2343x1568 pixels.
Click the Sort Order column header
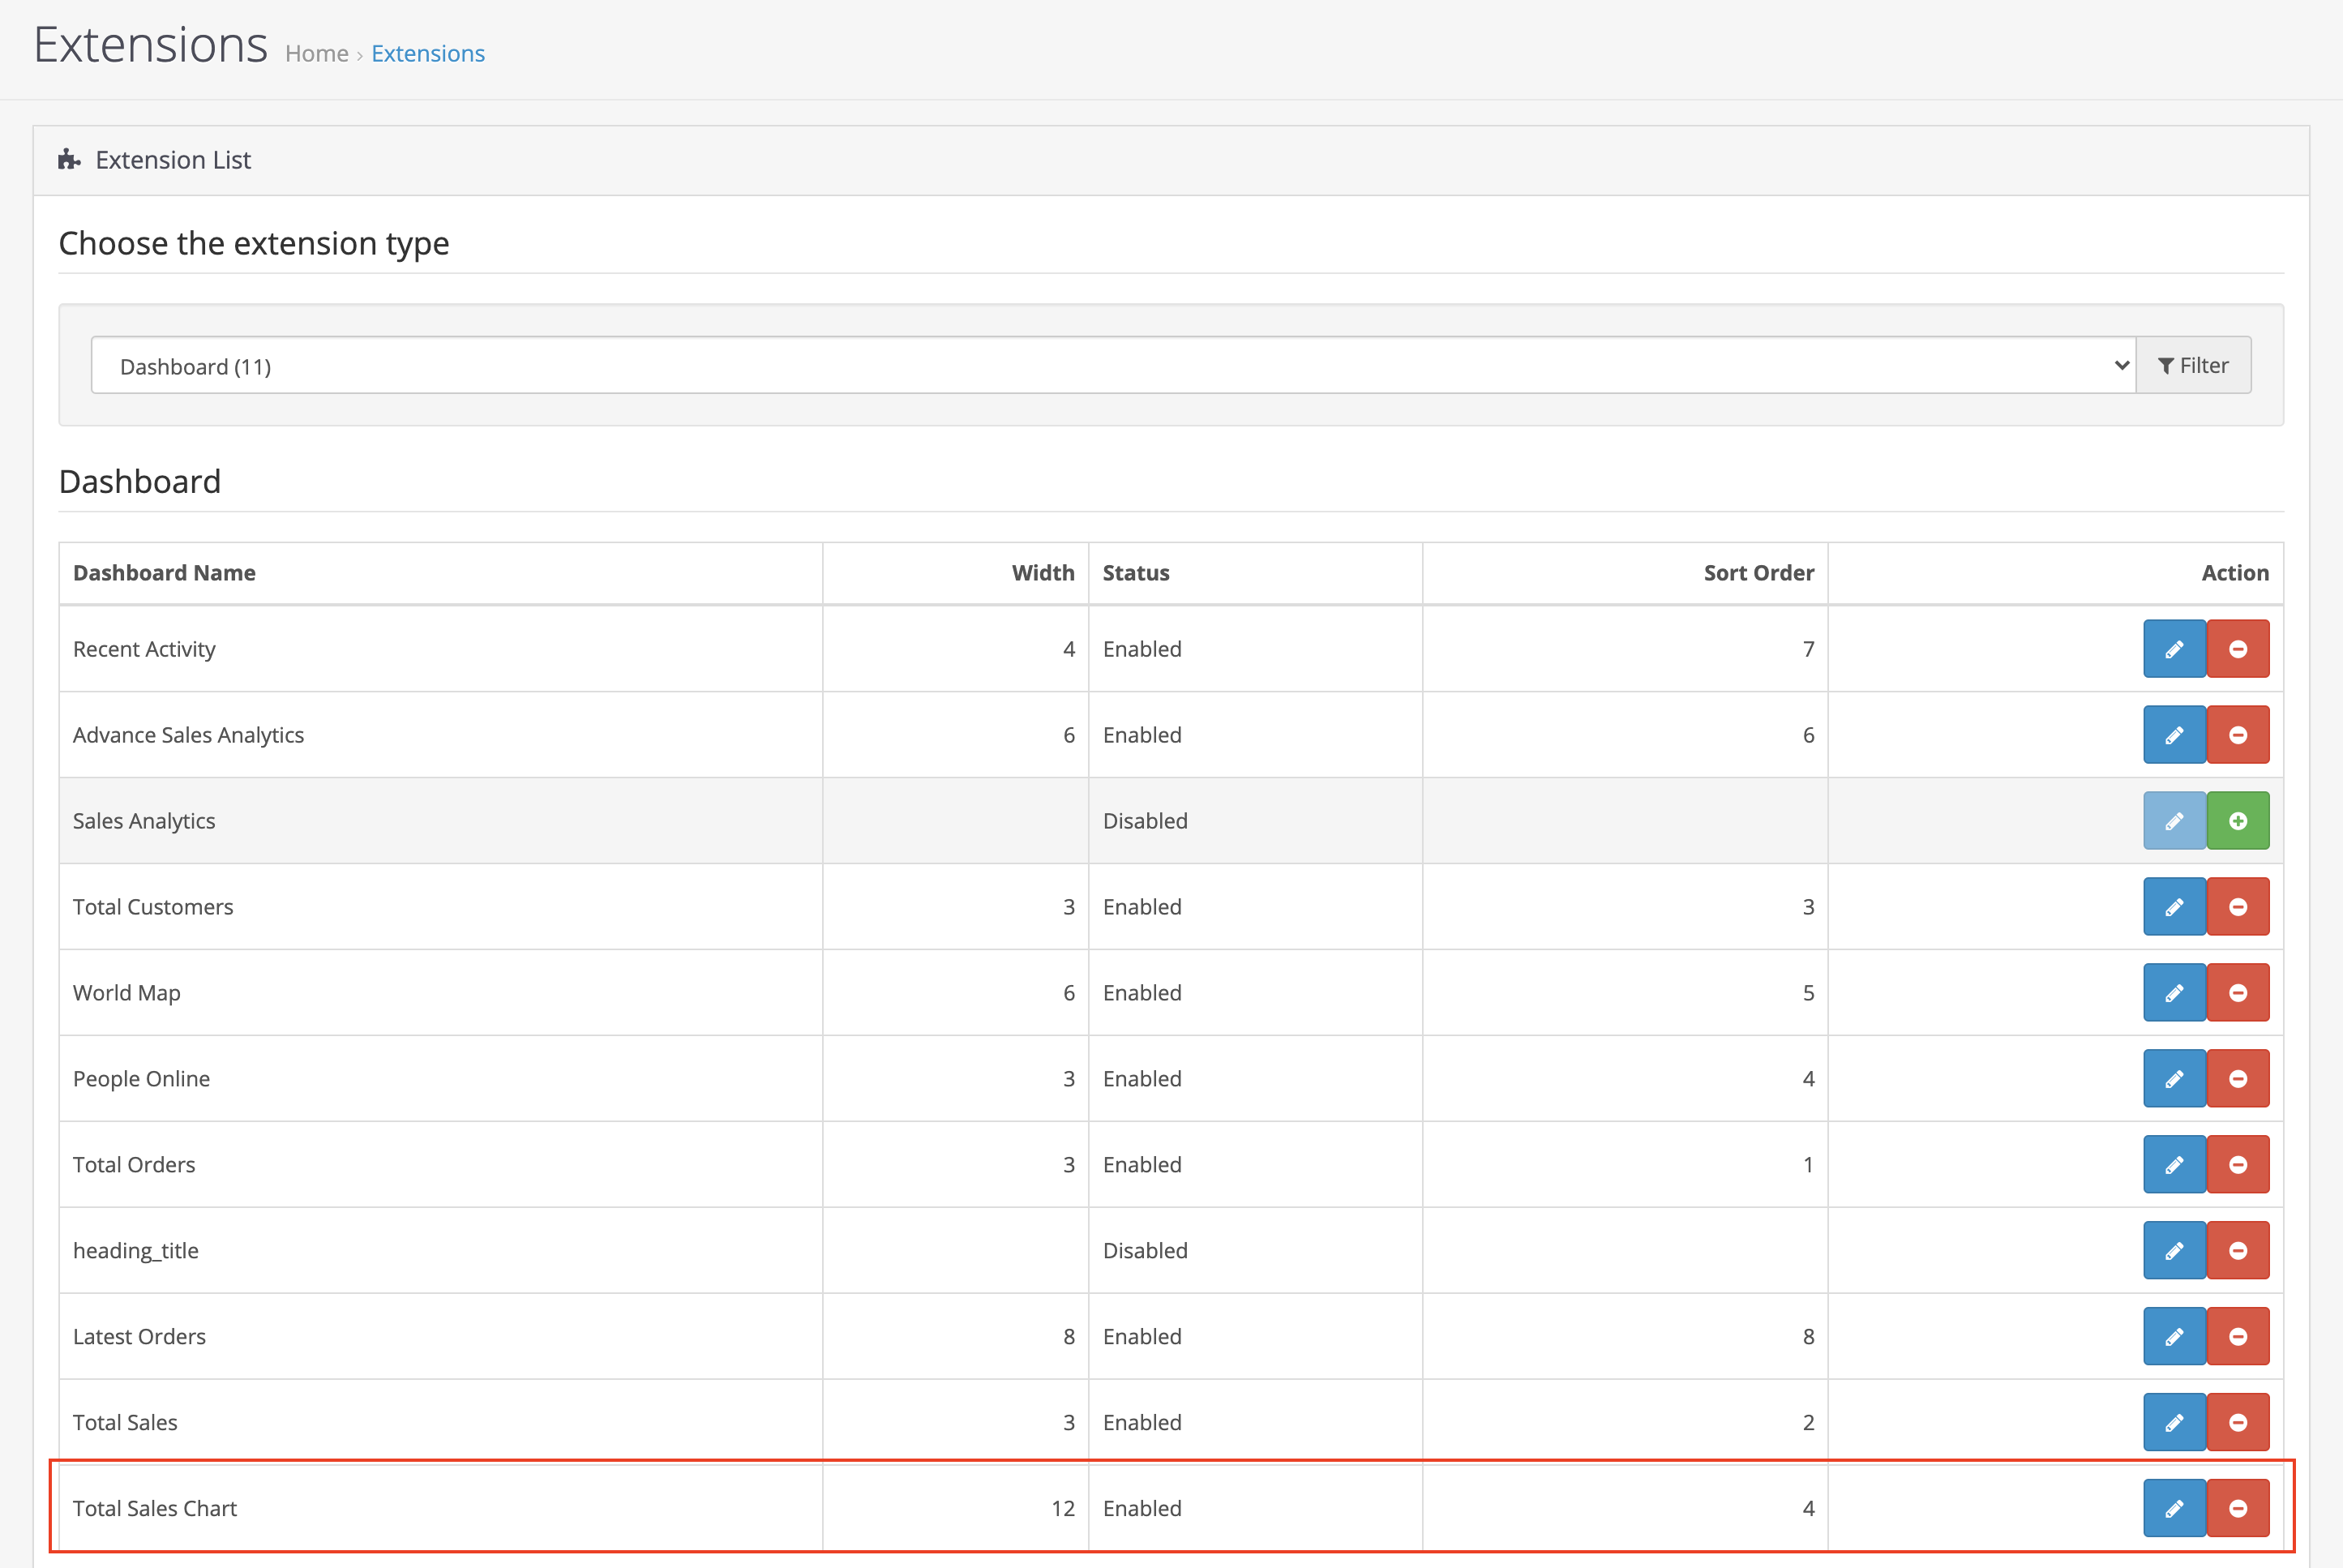[x=1757, y=573]
